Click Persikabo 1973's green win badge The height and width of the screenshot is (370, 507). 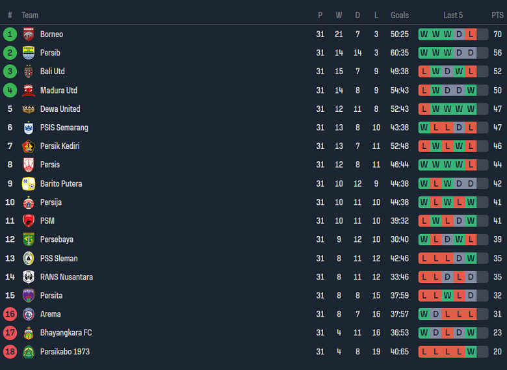[x=471, y=352]
